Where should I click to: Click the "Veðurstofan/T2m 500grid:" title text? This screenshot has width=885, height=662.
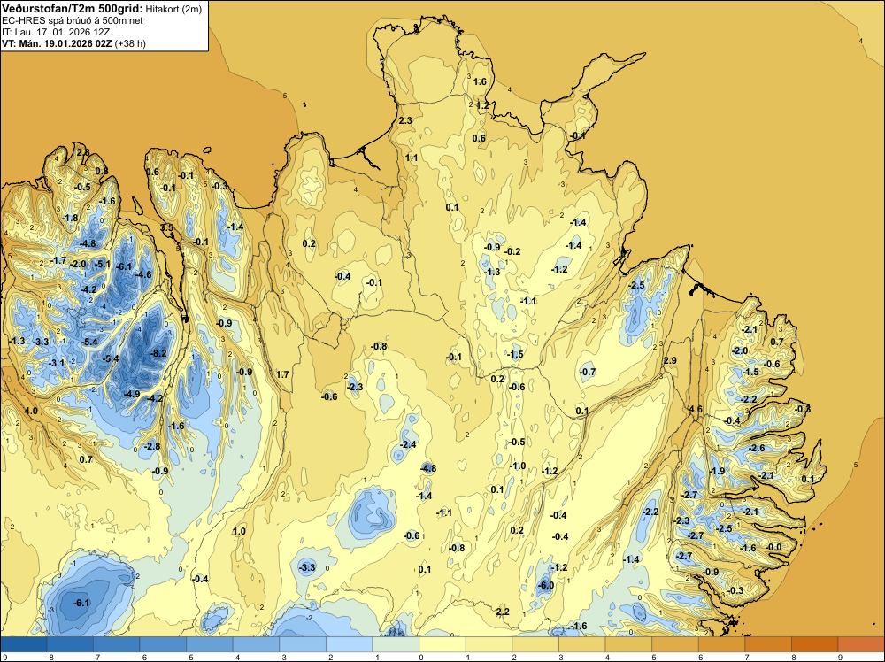(73, 9)
